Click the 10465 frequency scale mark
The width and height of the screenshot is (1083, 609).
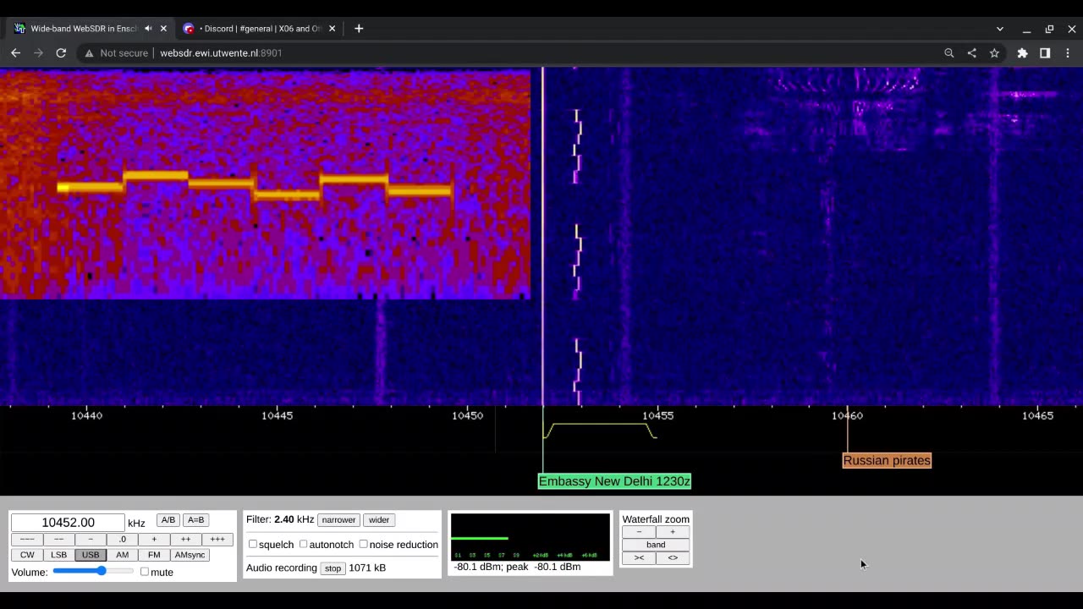(1037, 415)
